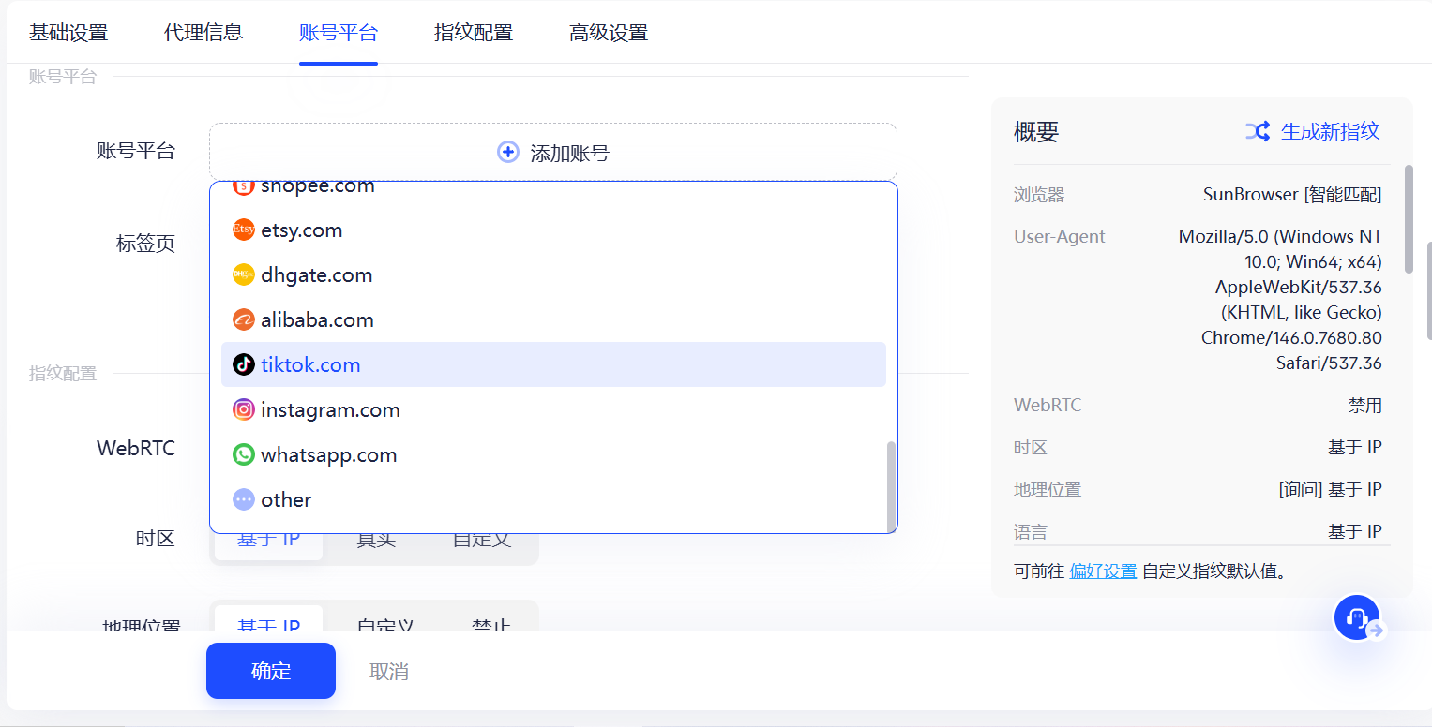Pick alibaba.com in the dropdown list
This screenshot has height=727, width=1432.
[x=553, y=319]
